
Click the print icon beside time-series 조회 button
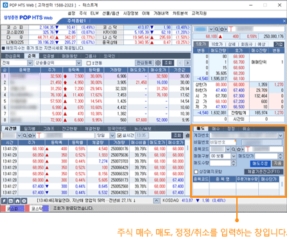click(x=187, y=136)
